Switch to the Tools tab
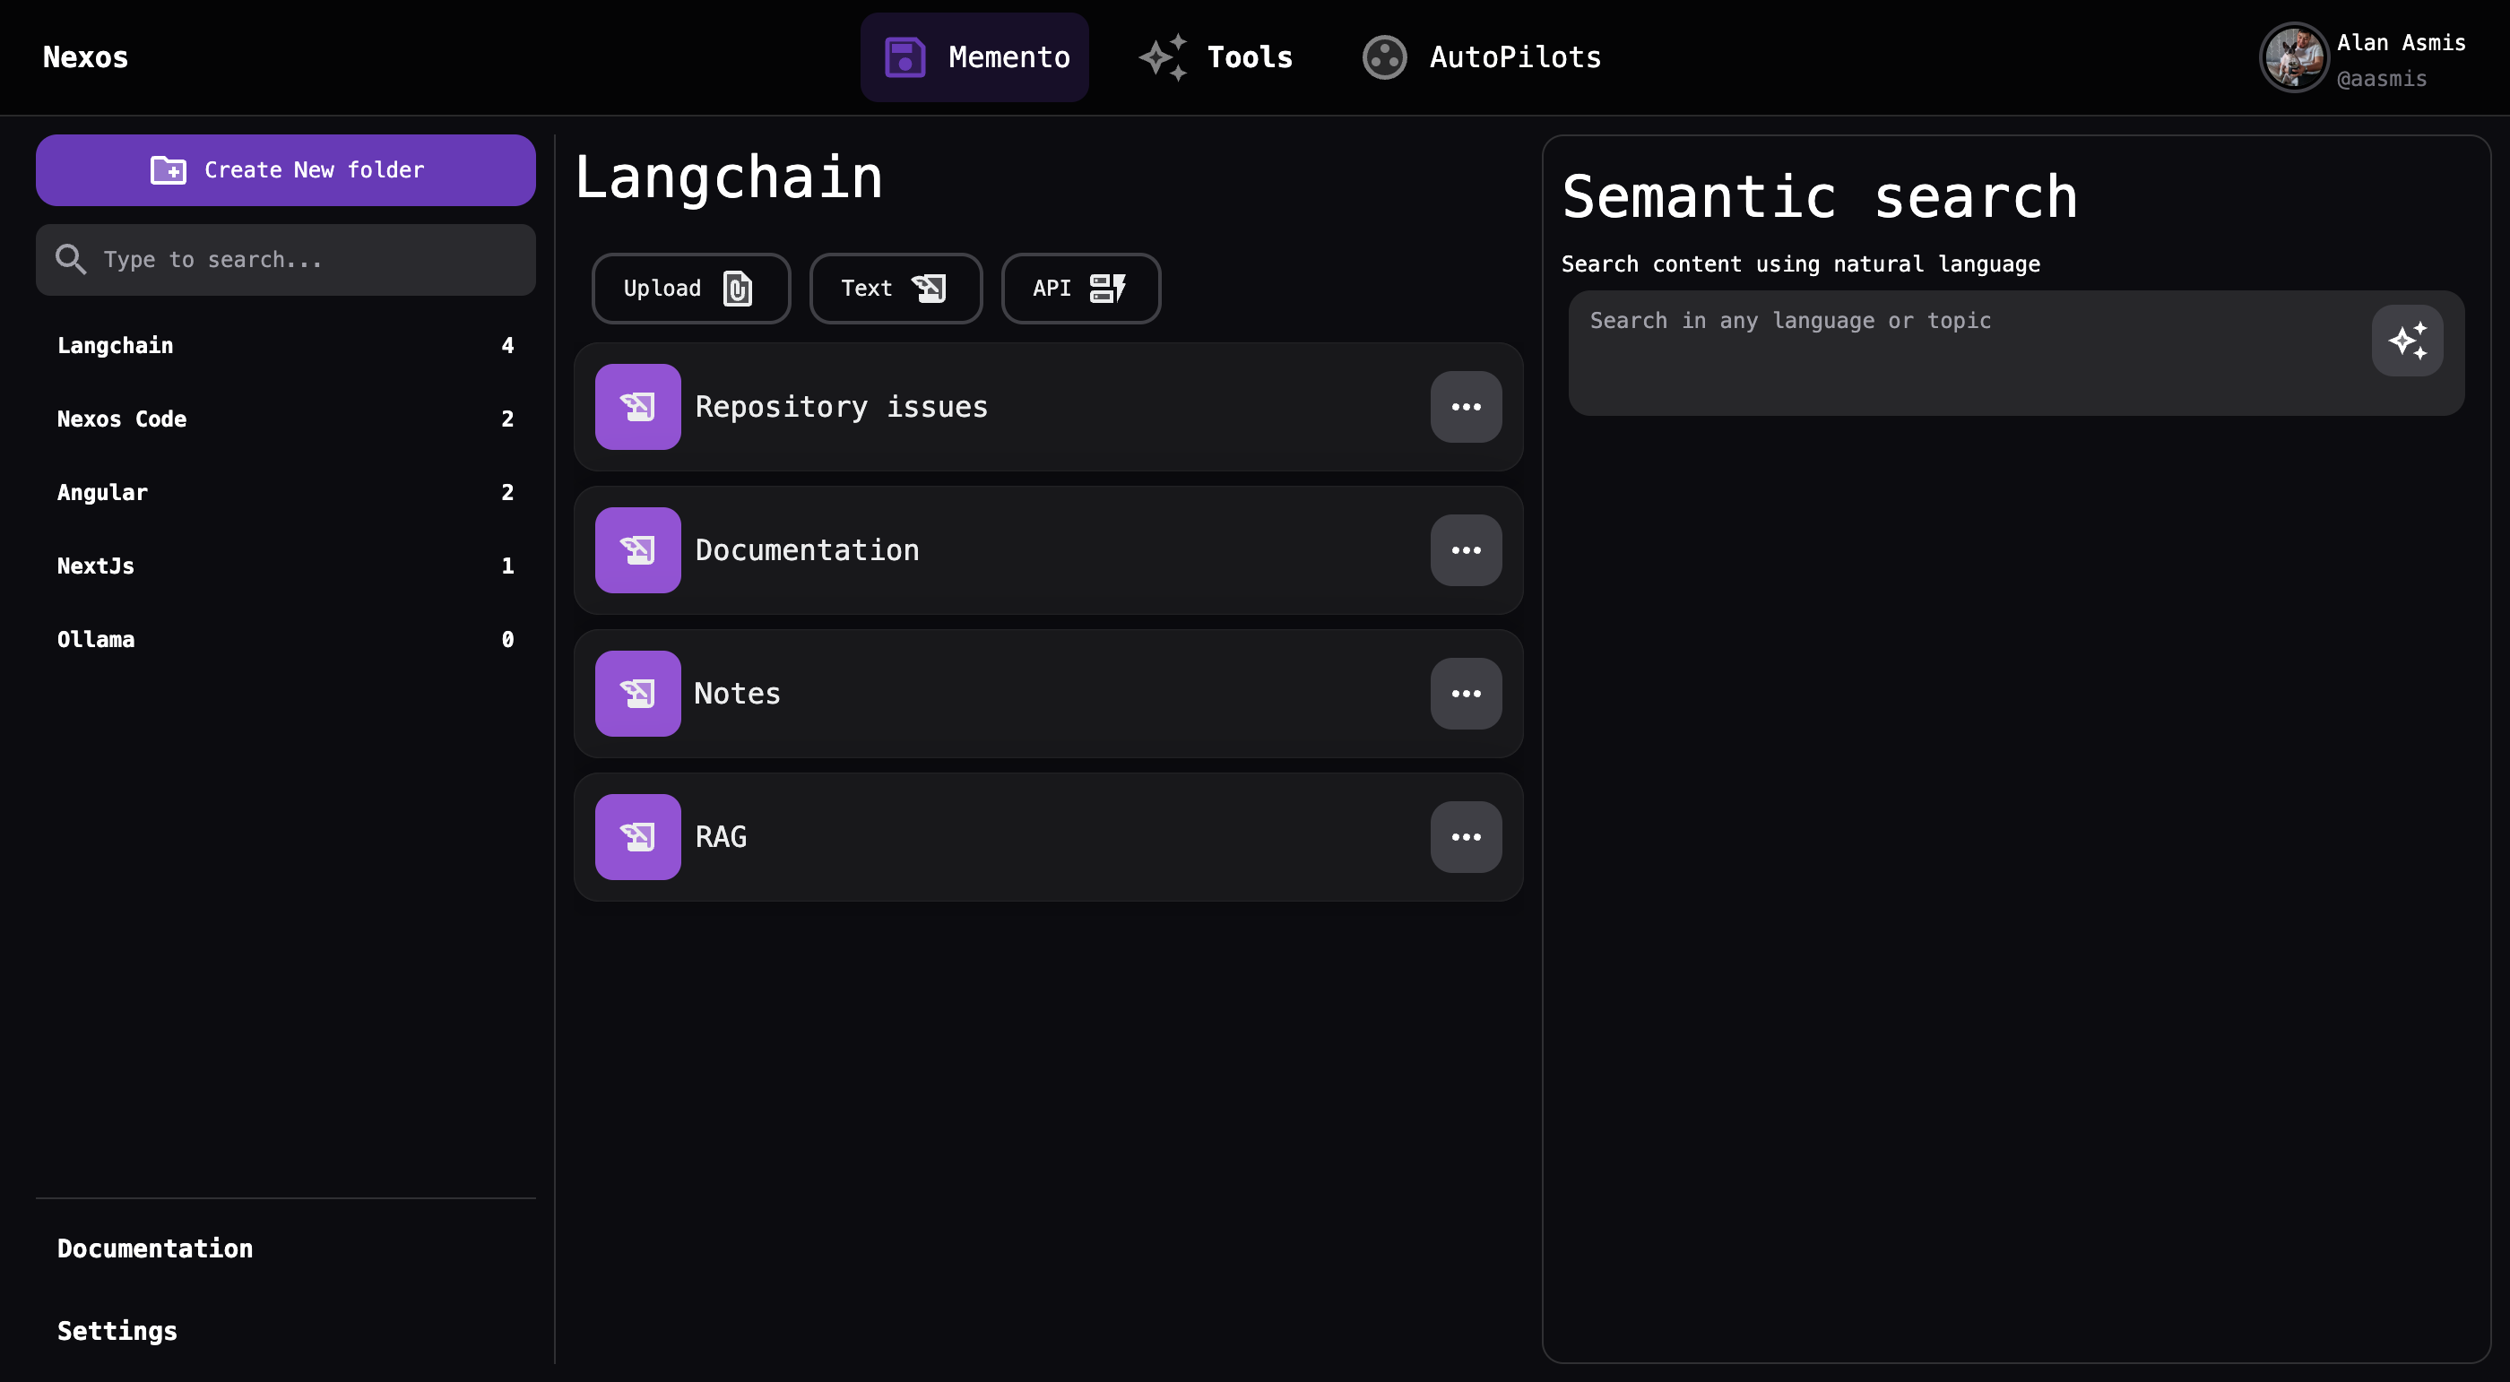2510x1382 pixels. (x=1249, y=57)
